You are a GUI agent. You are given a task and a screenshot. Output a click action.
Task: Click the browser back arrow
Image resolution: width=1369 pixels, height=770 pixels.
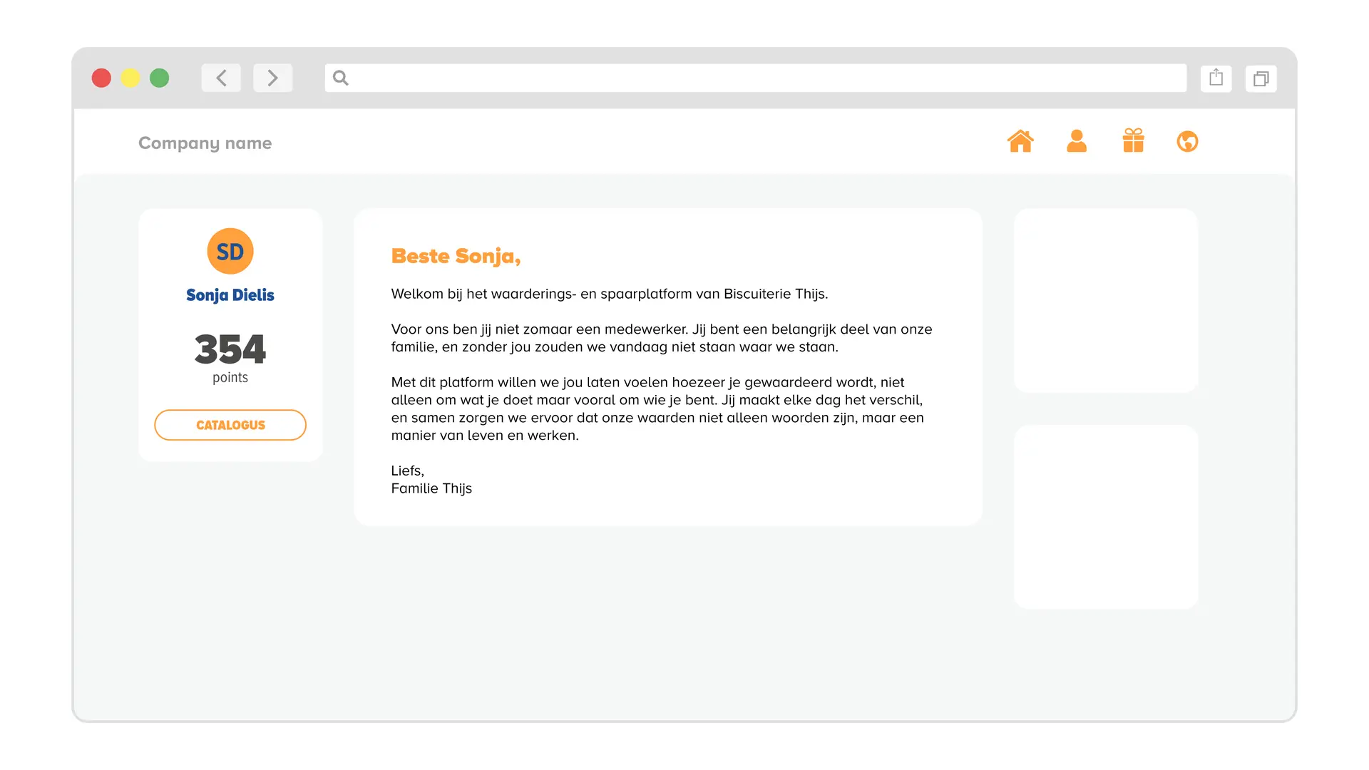coord(221,78)
